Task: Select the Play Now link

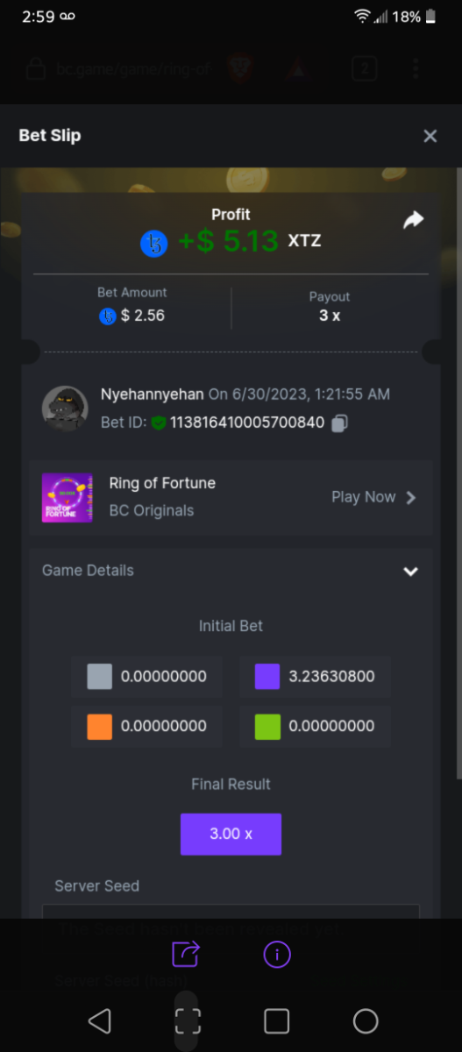Action: [x=363, y=497]
